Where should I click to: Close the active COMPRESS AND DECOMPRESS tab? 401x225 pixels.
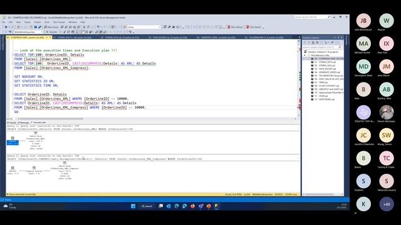click(x=50, y=37)
